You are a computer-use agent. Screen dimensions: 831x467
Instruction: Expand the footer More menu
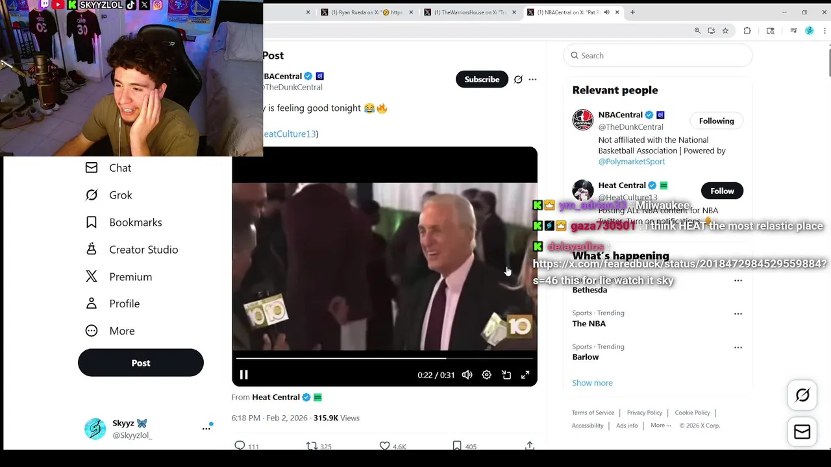click(x=660, y=425)
